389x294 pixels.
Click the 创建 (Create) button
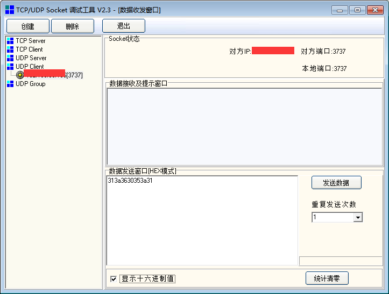[x=28, y=26]
